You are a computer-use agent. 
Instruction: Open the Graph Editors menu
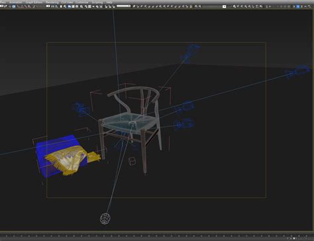pyautogui.click(x=34, y=2)
